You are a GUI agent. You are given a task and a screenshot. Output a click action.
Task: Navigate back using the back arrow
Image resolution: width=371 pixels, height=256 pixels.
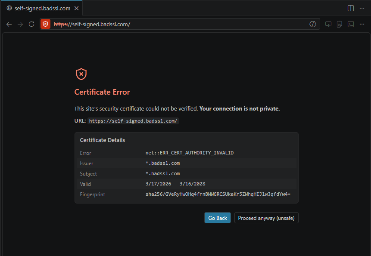(9, 24)
